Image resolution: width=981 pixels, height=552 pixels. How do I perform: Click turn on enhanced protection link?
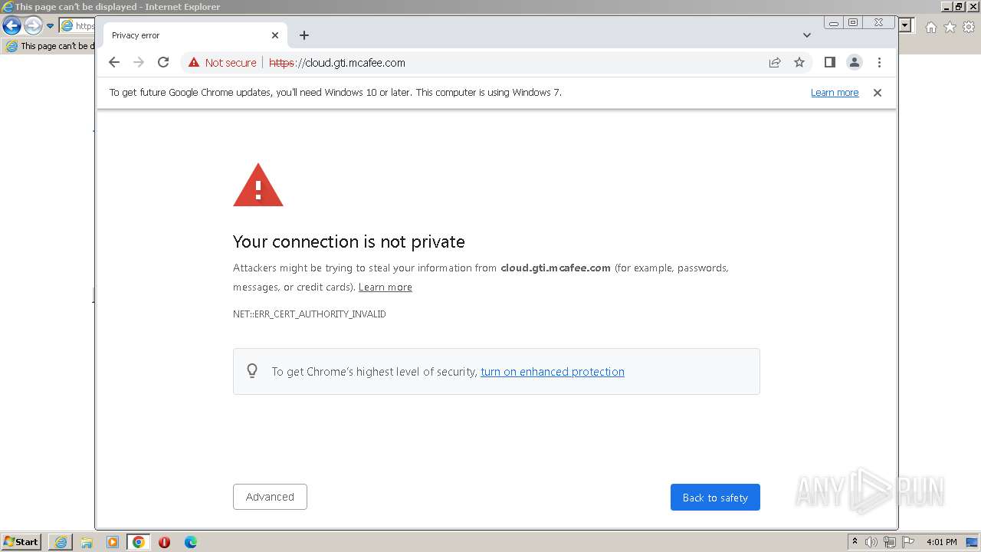coord(553,372)
